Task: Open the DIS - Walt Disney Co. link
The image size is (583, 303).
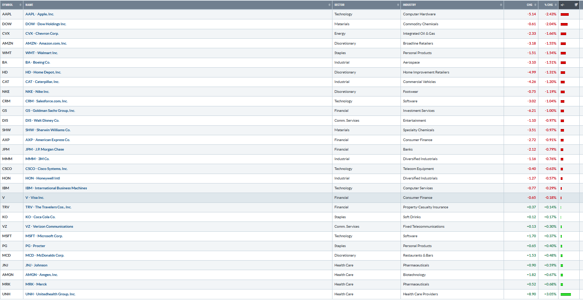Action: tap(42, 121)
